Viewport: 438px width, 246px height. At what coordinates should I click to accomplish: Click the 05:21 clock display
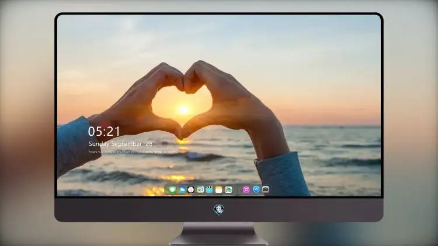coord(104,131)
